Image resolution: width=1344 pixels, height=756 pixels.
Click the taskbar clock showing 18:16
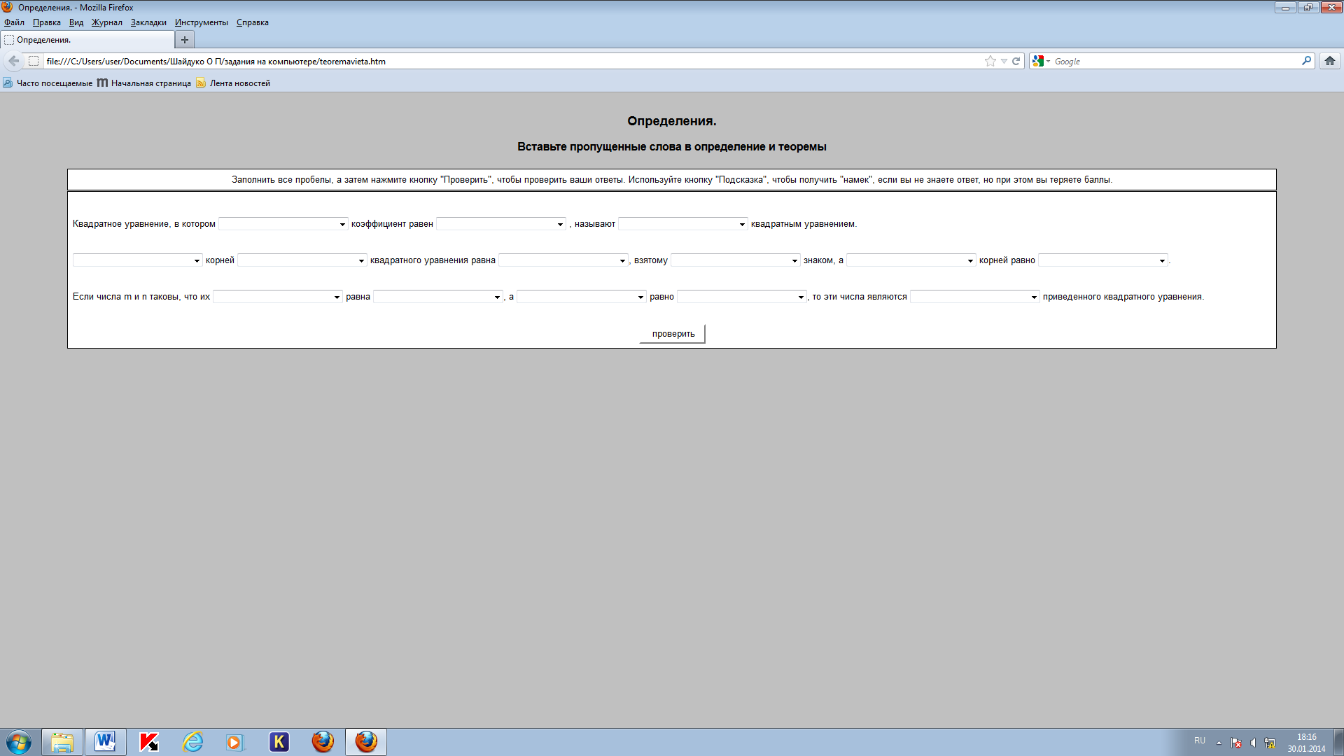[1306, 743]
